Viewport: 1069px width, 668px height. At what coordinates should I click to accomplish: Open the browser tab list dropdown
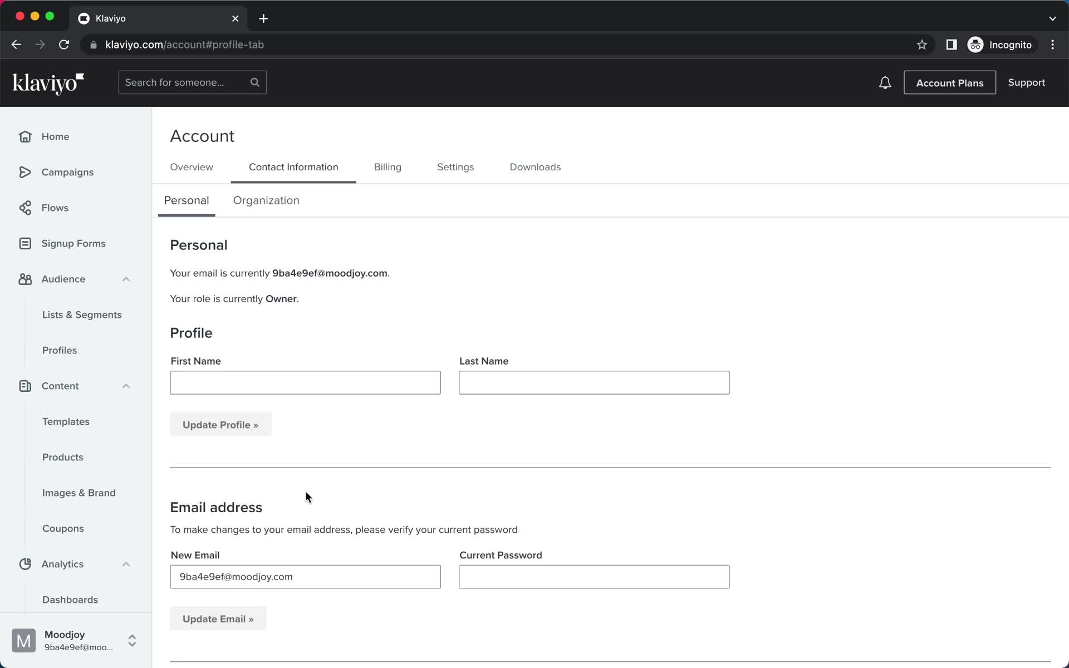pyautogui.click(x=1052, y=18)
